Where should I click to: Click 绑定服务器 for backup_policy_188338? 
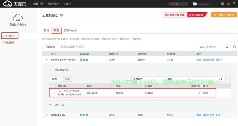pyautogui.click(x=208, y=60)
